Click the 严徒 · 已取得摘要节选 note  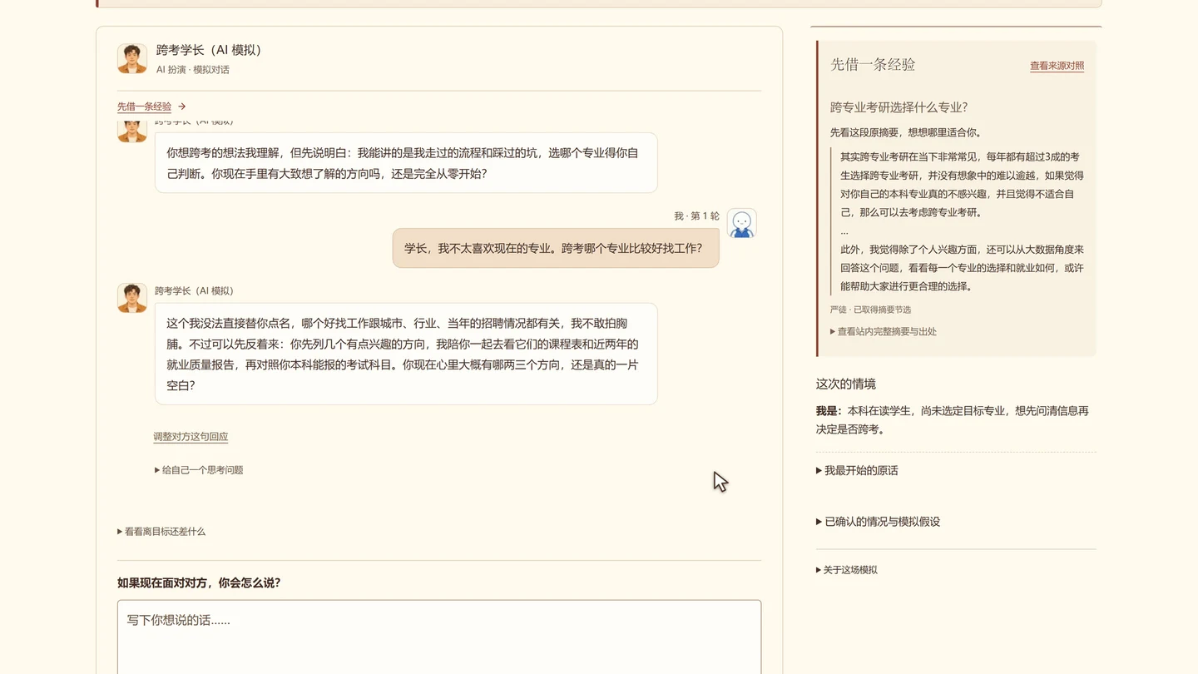point(870,310)
